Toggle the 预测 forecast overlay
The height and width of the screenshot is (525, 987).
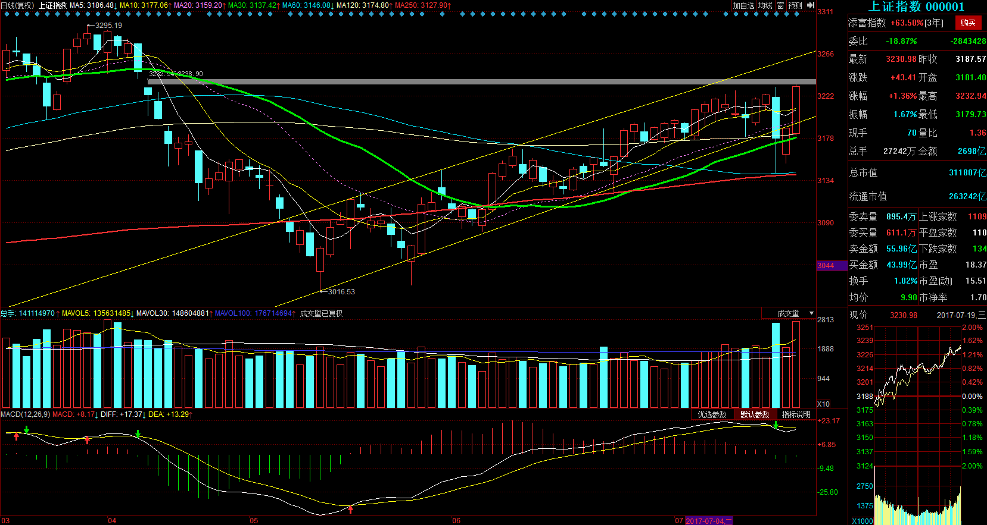pyautogui.click(x=795, y=5)
